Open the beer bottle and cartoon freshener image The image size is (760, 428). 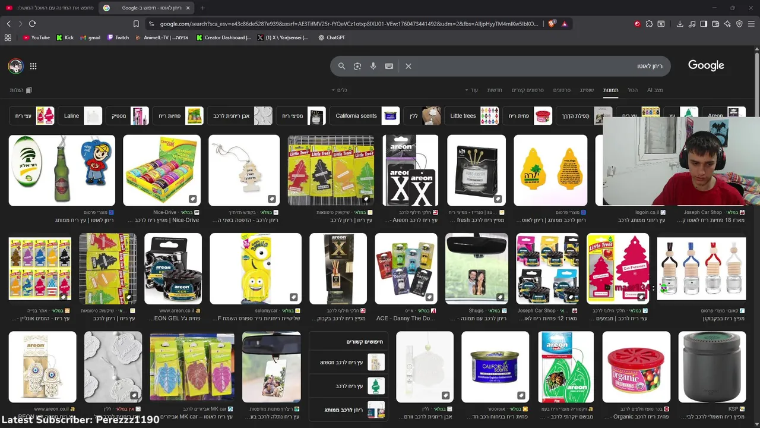(x=62, y=171)
